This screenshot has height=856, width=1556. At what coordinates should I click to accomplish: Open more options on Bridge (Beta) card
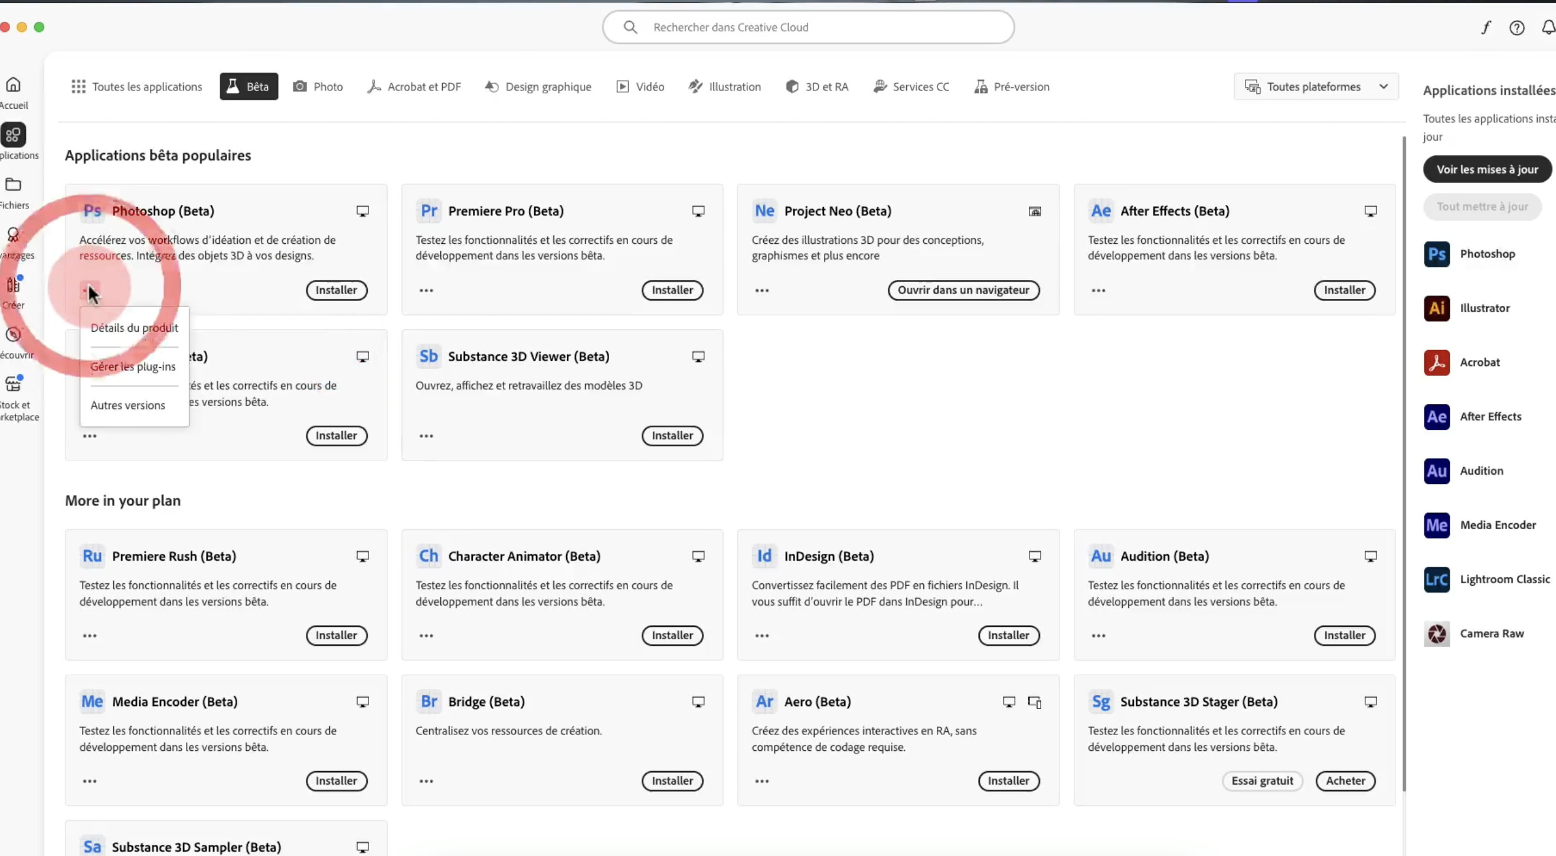[426, 782]
